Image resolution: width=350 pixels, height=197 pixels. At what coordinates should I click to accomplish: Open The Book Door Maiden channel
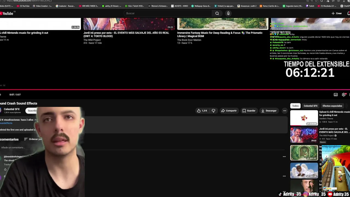pyautogui.click(x=189, y=40)
